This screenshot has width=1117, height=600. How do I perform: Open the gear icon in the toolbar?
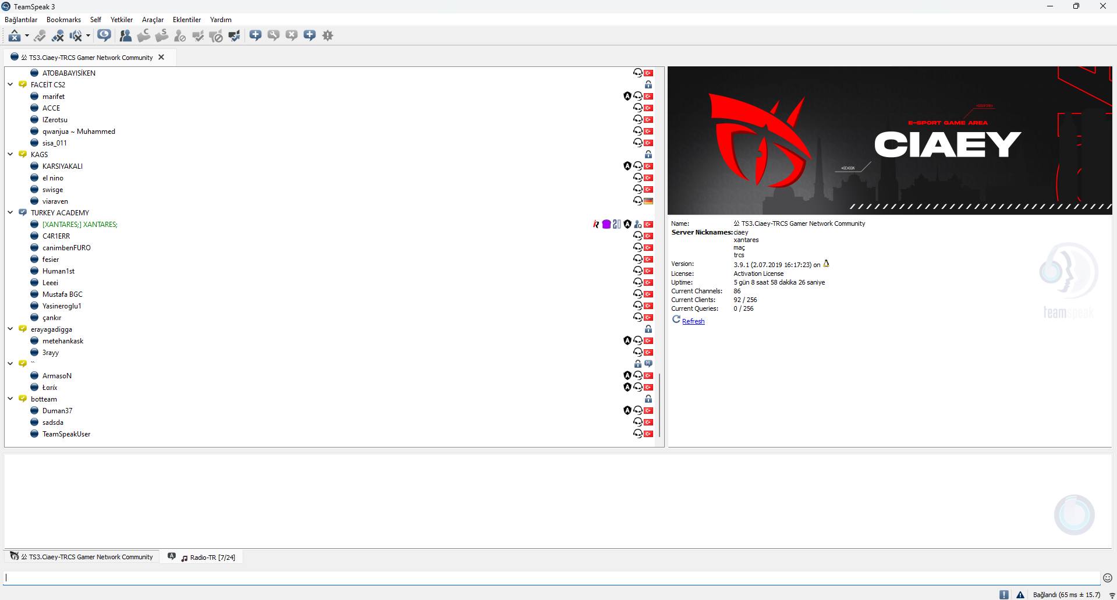tap(328, 35)
